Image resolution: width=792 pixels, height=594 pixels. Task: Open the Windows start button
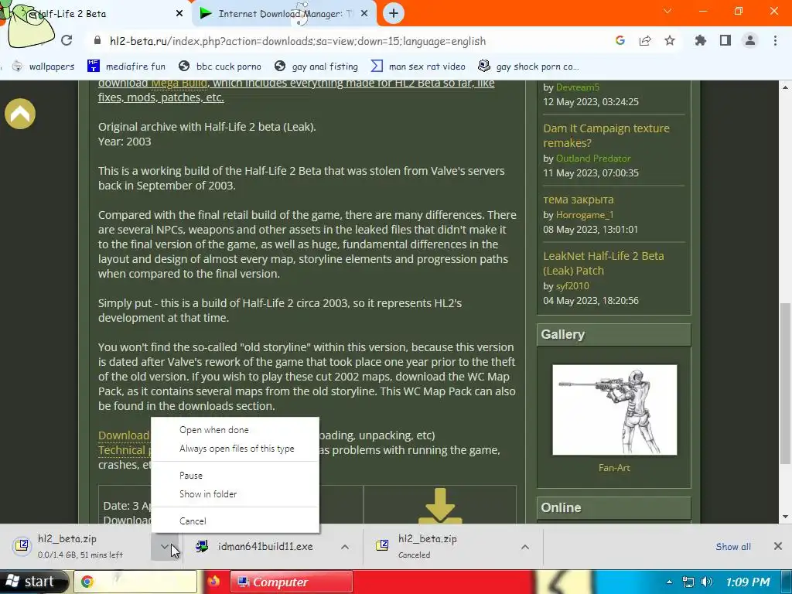pyautogui.click(x=33, y=582)
